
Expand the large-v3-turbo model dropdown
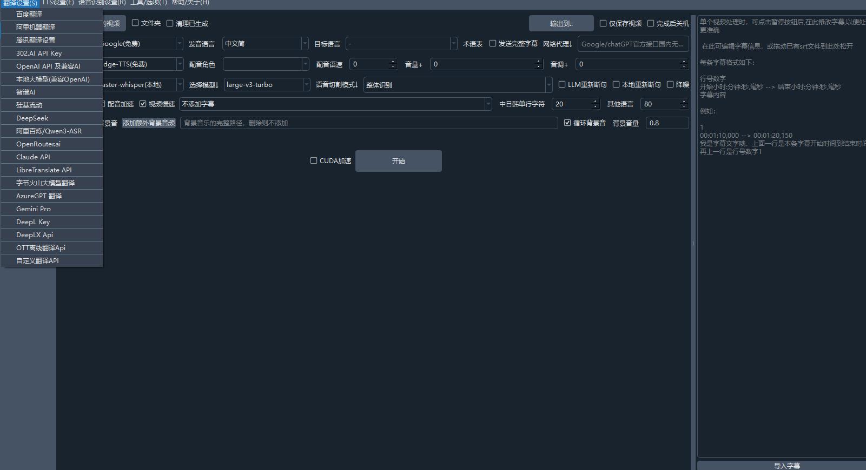pos(306,85)
